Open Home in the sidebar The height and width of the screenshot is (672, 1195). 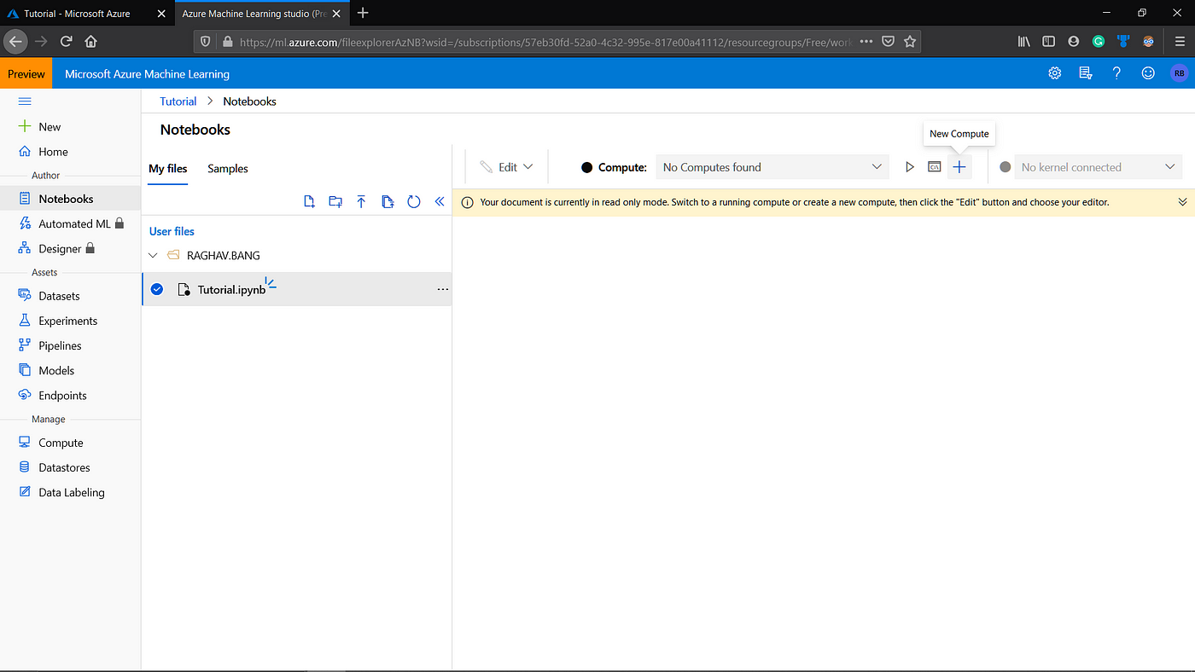coord(70,152)
